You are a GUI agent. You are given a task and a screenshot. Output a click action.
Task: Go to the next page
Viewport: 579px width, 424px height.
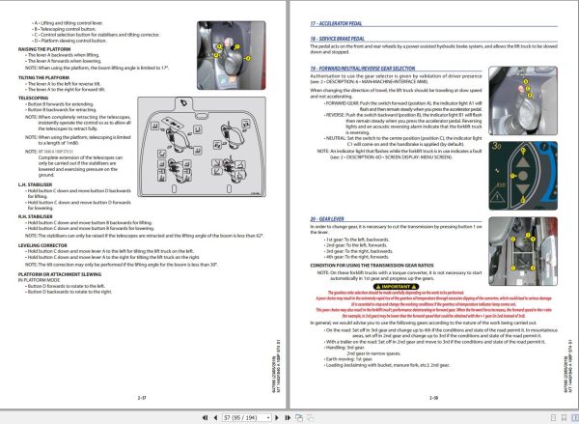tap(277, 417)
